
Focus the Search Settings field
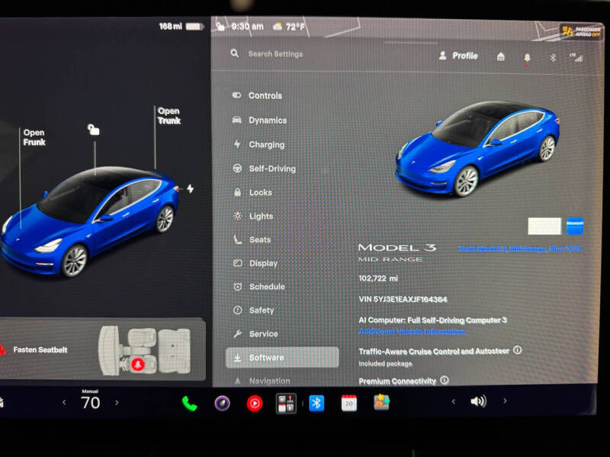point(275,54)
